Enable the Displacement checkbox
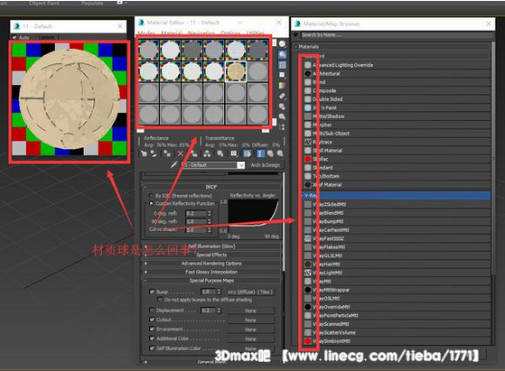 tap(152, 311)
